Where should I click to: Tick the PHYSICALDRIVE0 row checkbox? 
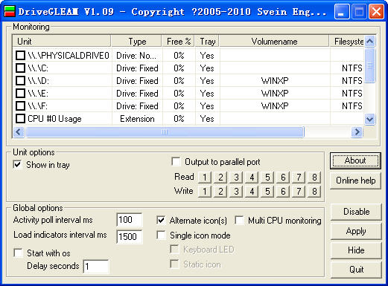pos(20,55)
